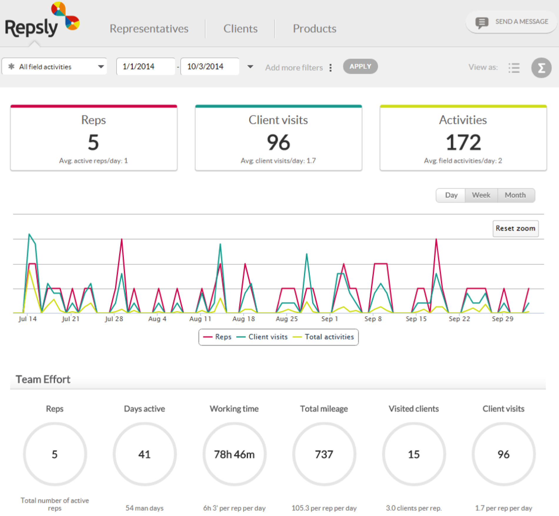Switch to list view icon

[514, 68]
